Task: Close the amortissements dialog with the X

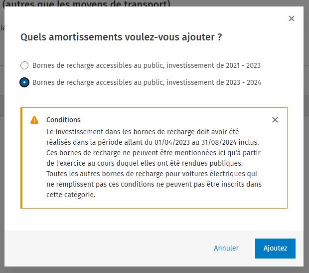Action: tap(292, 18)
